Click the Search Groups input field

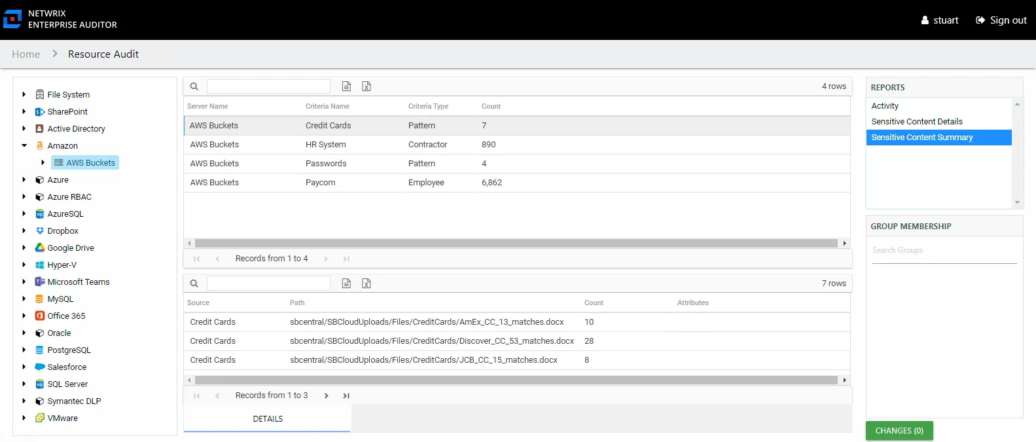tap(944, 251)
